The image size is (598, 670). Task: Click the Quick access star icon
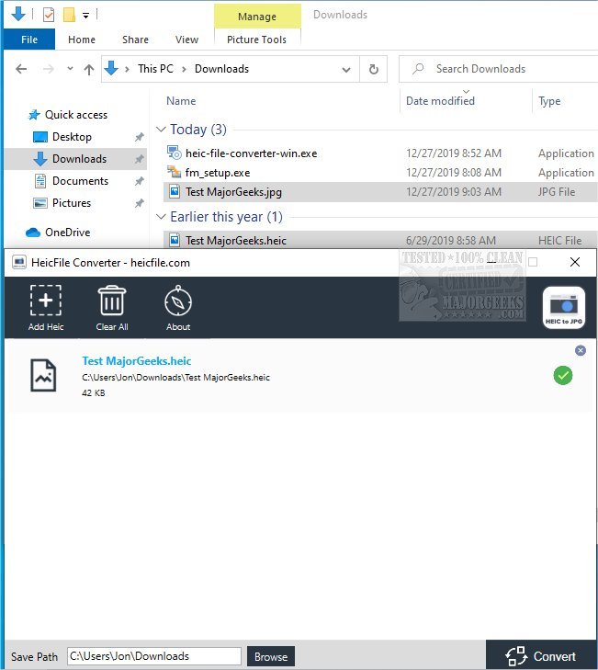click(34, 115)
